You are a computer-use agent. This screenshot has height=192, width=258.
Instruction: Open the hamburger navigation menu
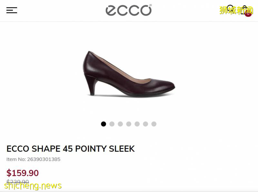[12, 10]
